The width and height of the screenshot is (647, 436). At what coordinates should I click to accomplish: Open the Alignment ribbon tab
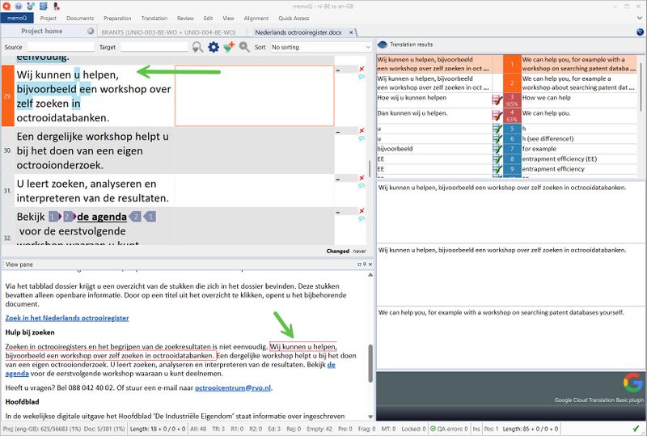256,18
